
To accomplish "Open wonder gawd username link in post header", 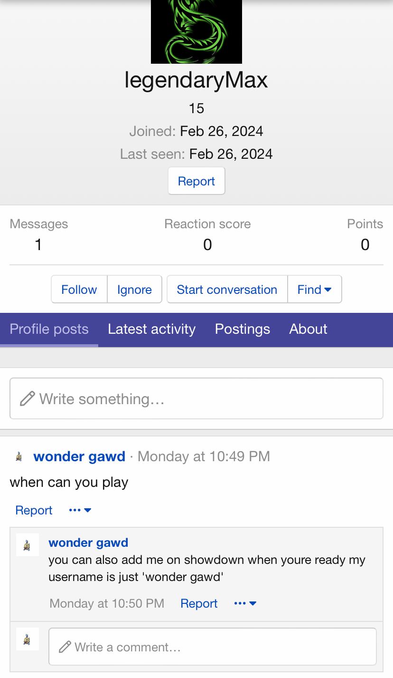I will point(79,456).
